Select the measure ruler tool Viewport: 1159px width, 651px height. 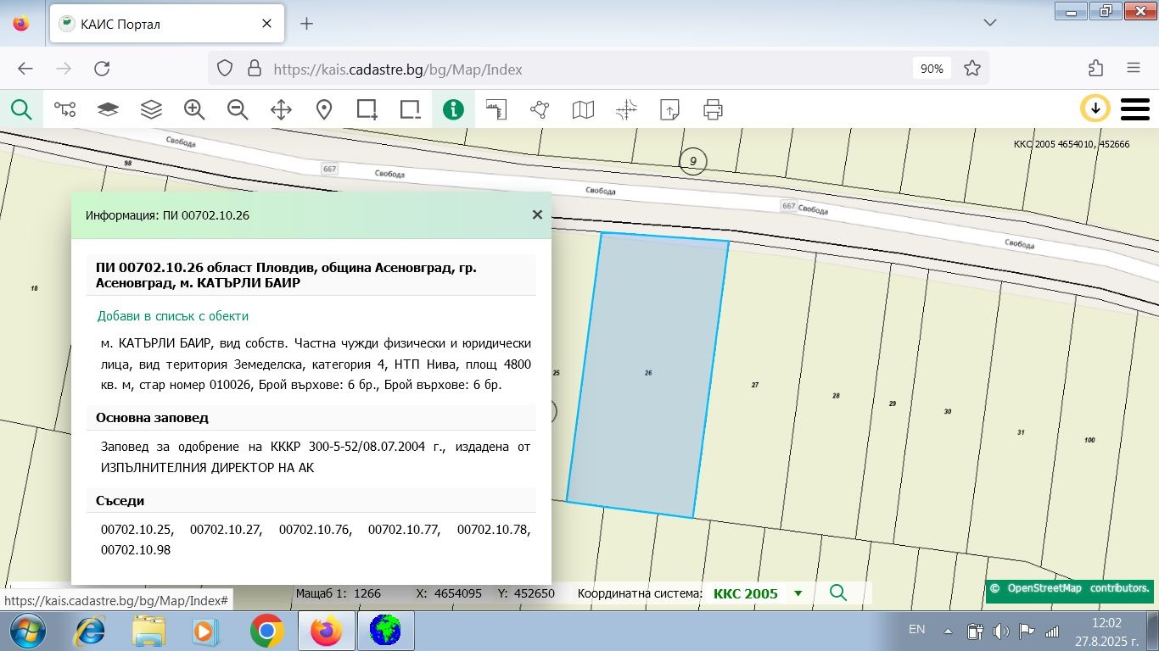[496, 109]
